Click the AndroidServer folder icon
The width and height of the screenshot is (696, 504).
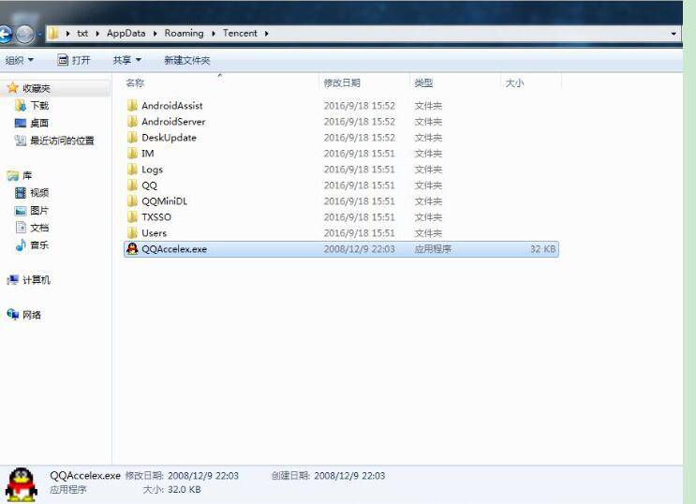pos(132,122)
